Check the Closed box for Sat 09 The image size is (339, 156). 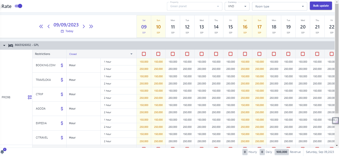[144, 54]
